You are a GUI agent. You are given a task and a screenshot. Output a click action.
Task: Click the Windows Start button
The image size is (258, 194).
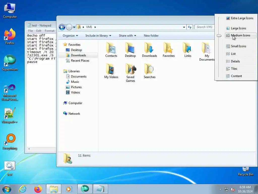point(7,189)
